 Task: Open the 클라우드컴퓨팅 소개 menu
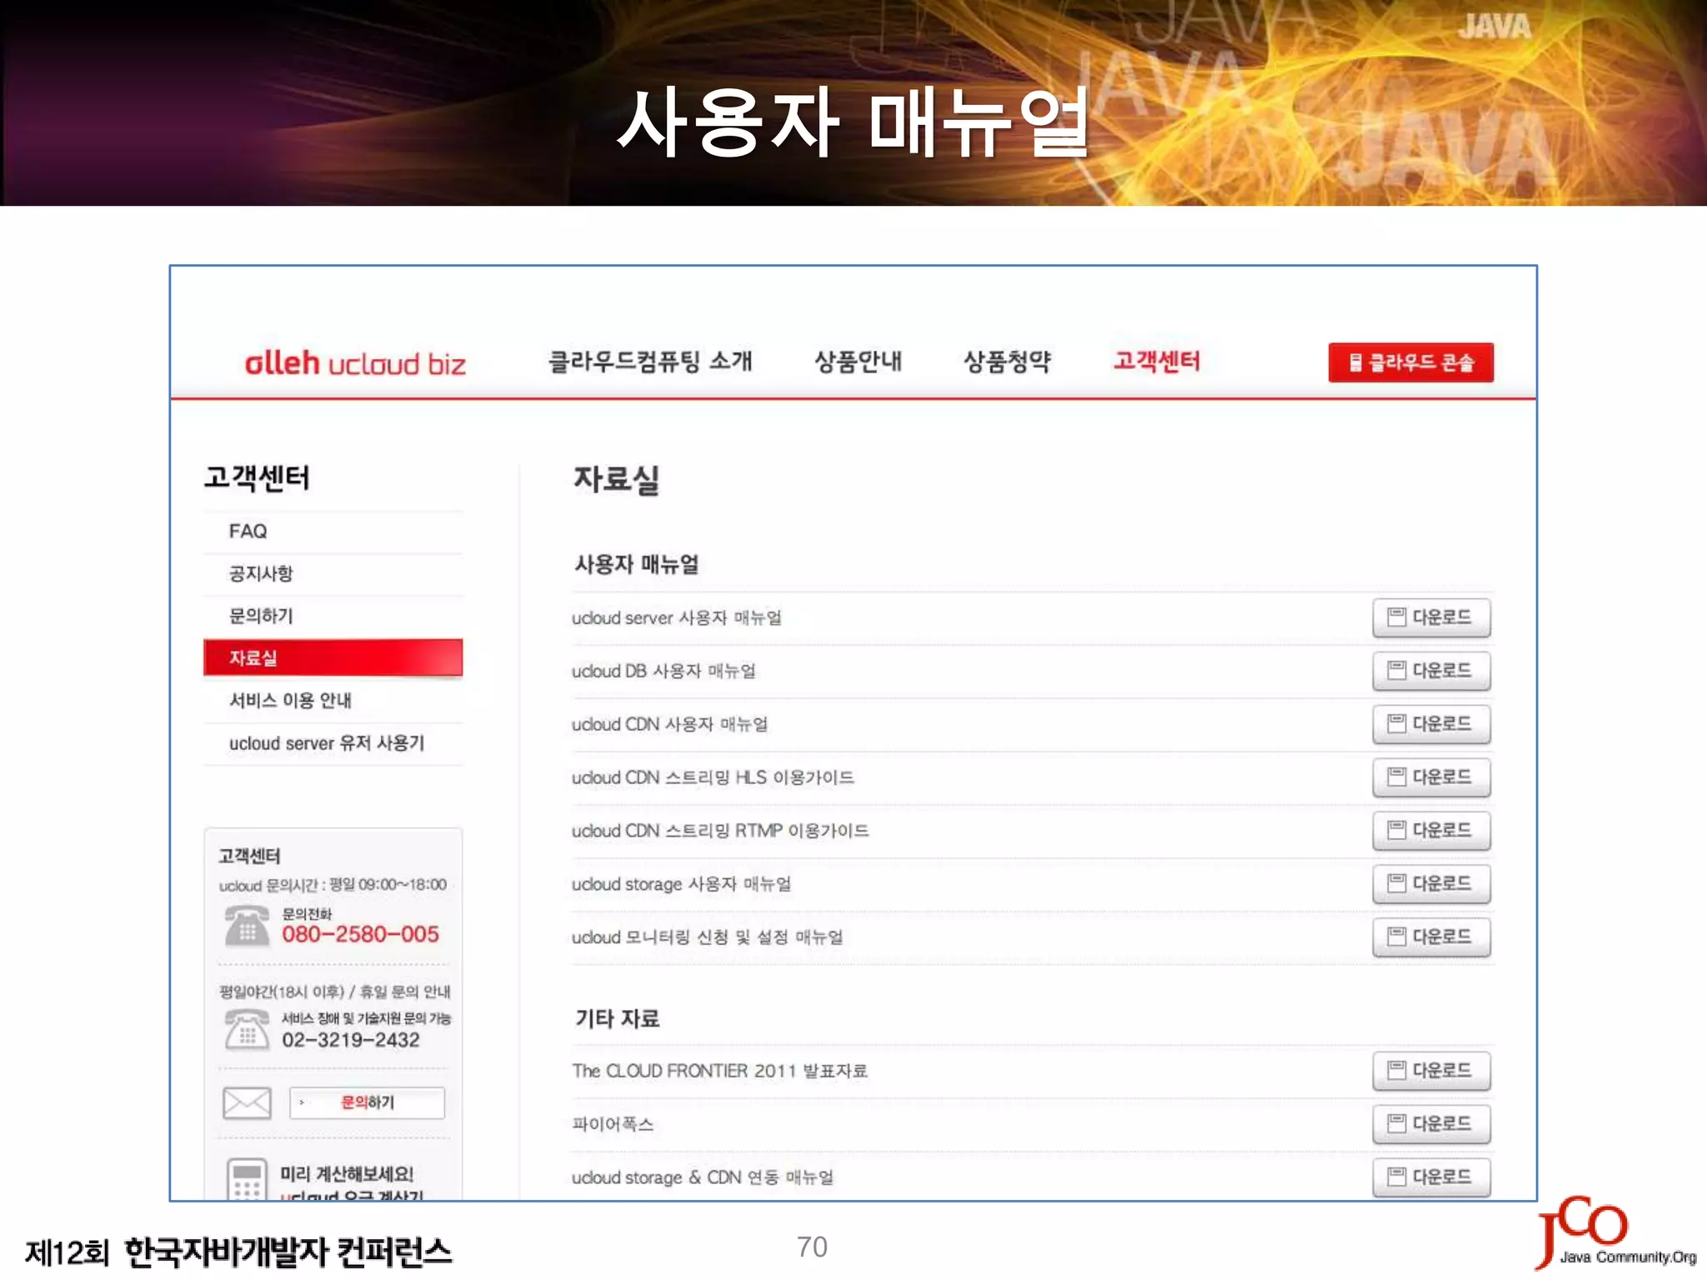(x=650, y=362)
